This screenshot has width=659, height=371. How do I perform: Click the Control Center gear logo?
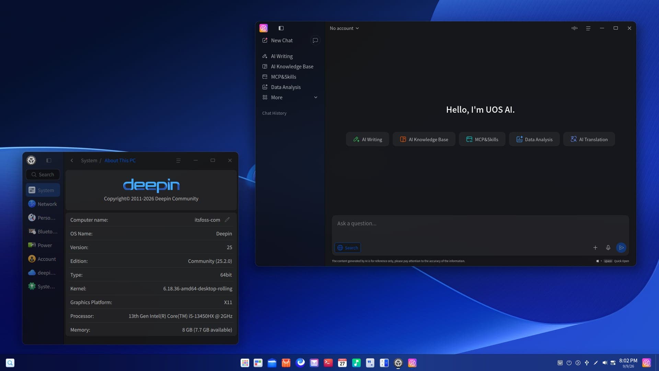31,160
